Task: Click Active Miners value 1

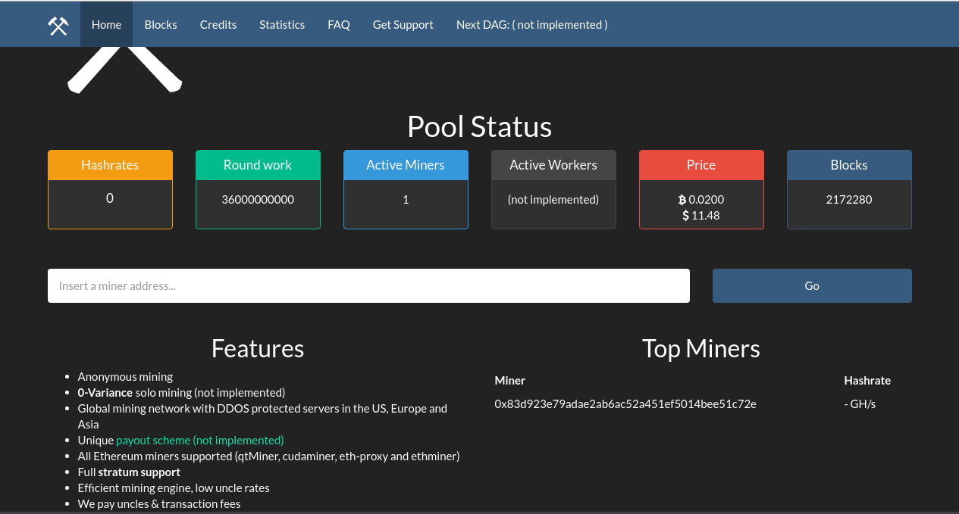Action: point(406,200)
